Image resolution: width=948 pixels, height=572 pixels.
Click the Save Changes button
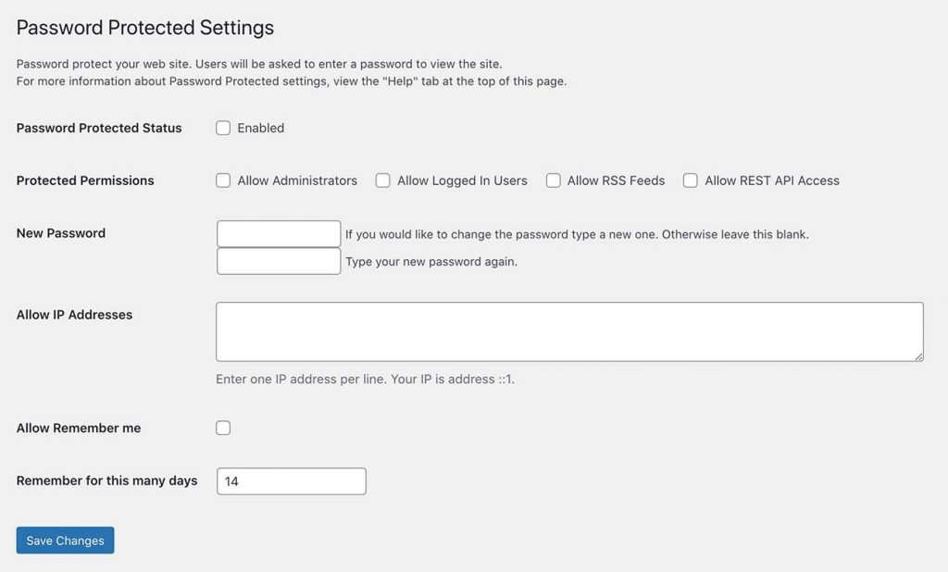(x=66, y=540)
